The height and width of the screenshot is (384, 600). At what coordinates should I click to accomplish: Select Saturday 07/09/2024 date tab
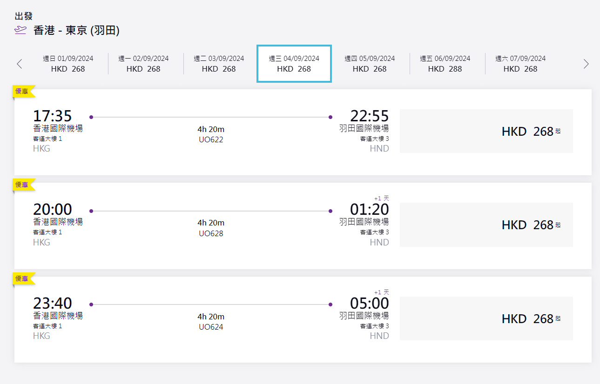(520, 64)
